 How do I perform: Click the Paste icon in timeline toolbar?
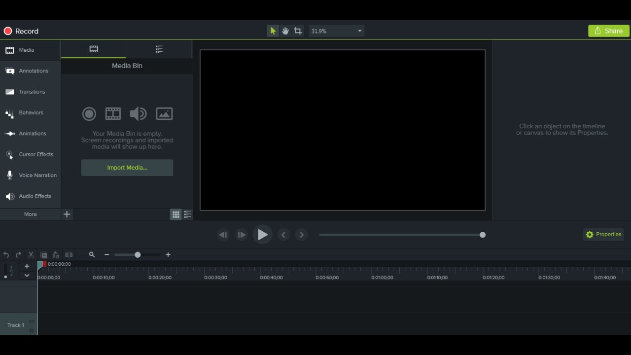(56, 255)
